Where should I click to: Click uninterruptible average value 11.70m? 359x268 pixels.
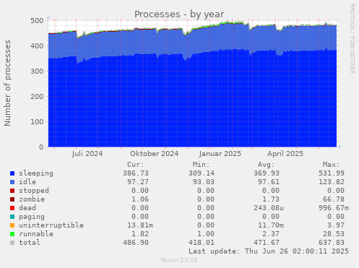point(271,225)
